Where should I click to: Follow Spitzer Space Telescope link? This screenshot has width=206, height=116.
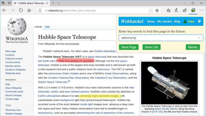53,82
